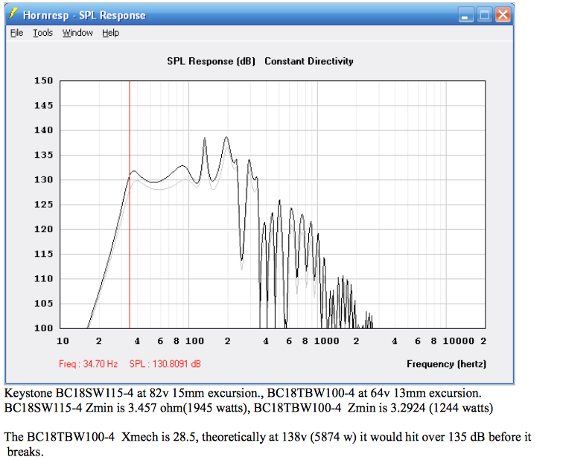Image resolution: width=563 pixels, height=460 pixels.
Task: Click the red frequency marker line on chart
Action: click(x=130, y=205)
